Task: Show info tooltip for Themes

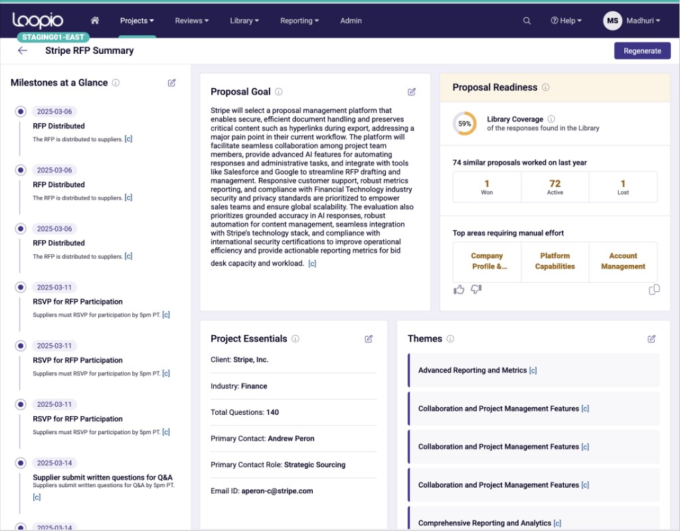Action: tap(450, 339)
